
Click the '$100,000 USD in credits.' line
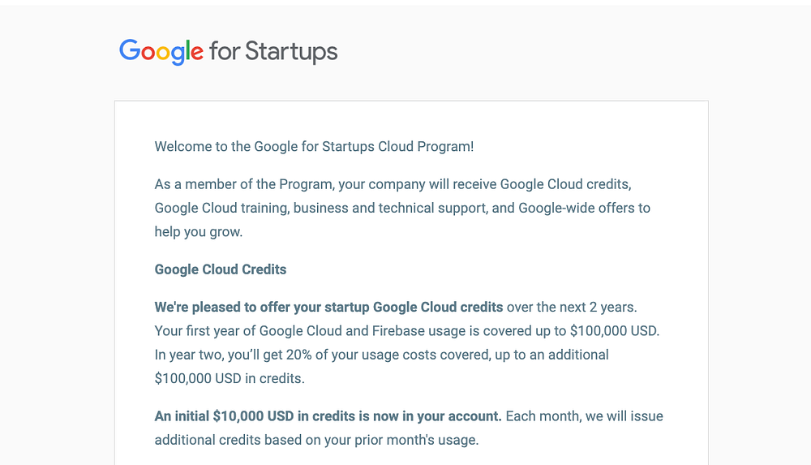click(x=229, y=377)
